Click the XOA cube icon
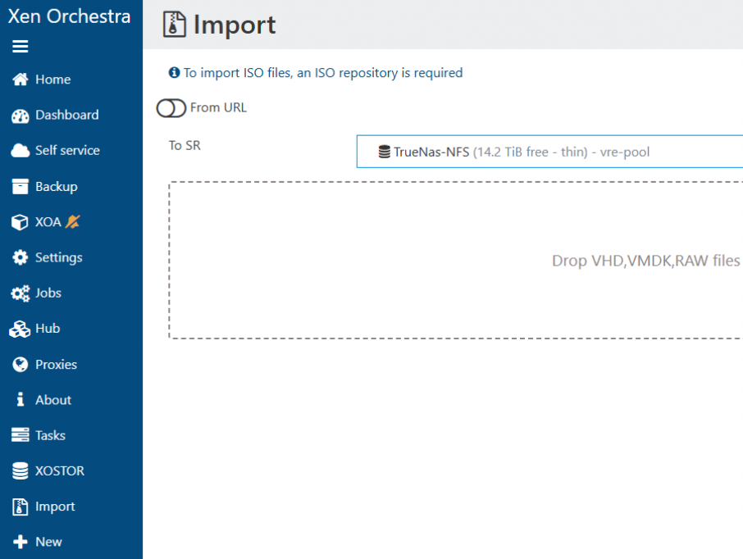This screenshot has width=743, height=559. tap(20, 222)
